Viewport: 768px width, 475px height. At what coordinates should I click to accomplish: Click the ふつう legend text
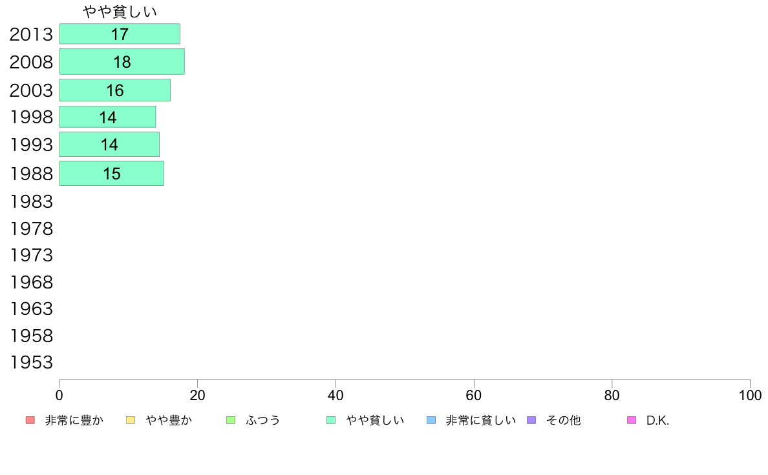(262, 420)
